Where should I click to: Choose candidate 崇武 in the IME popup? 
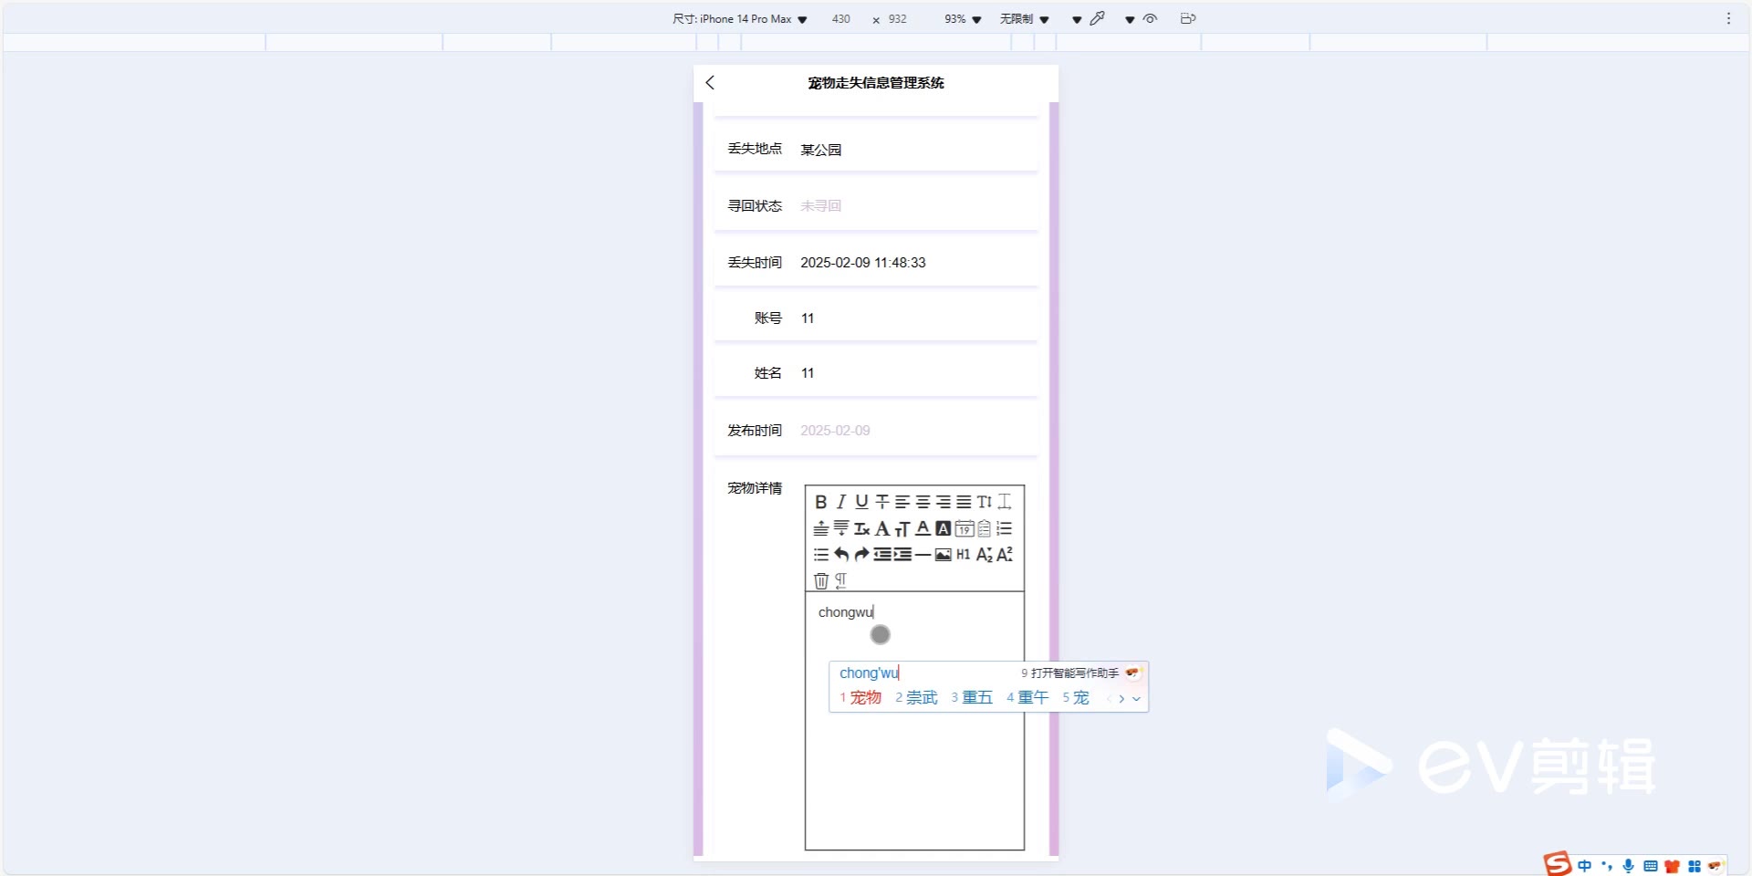[917, 698]
